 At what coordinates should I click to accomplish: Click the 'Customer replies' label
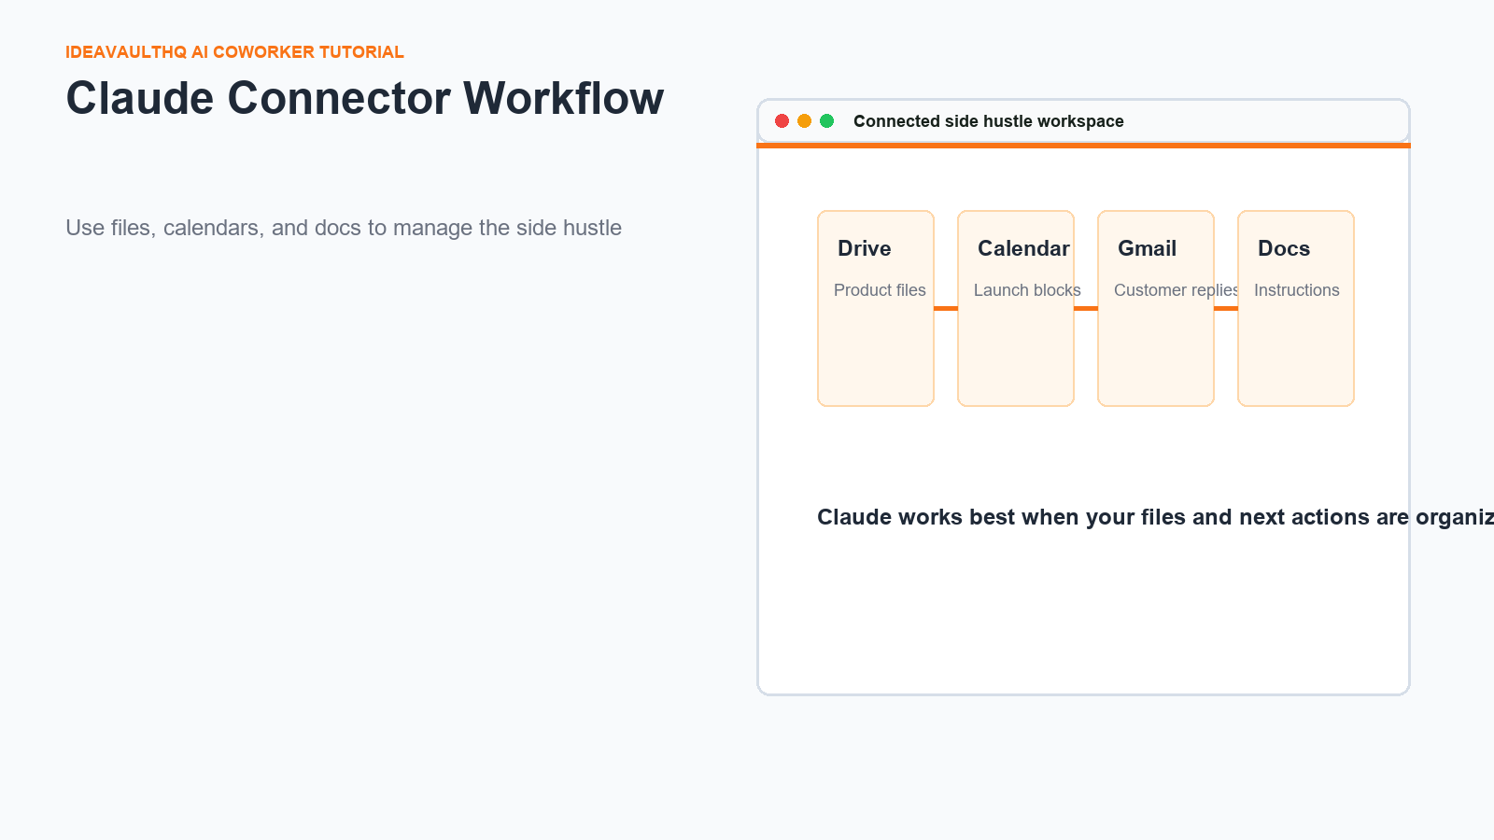click(1177, 290)
